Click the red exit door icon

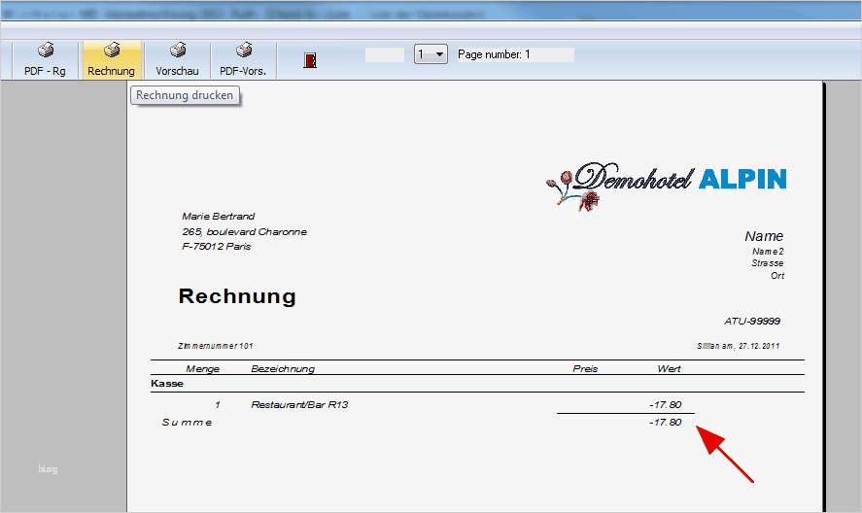(x=310, y=60)
